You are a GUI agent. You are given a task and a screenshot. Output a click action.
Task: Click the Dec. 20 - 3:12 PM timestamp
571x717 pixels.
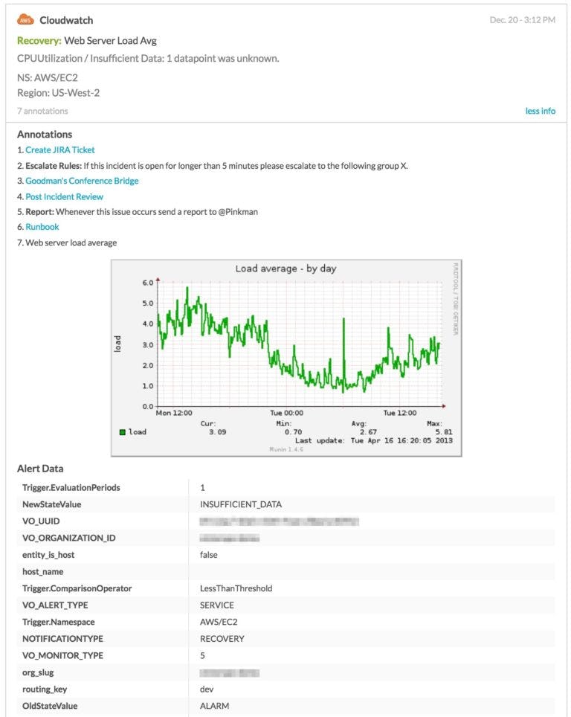522,20
